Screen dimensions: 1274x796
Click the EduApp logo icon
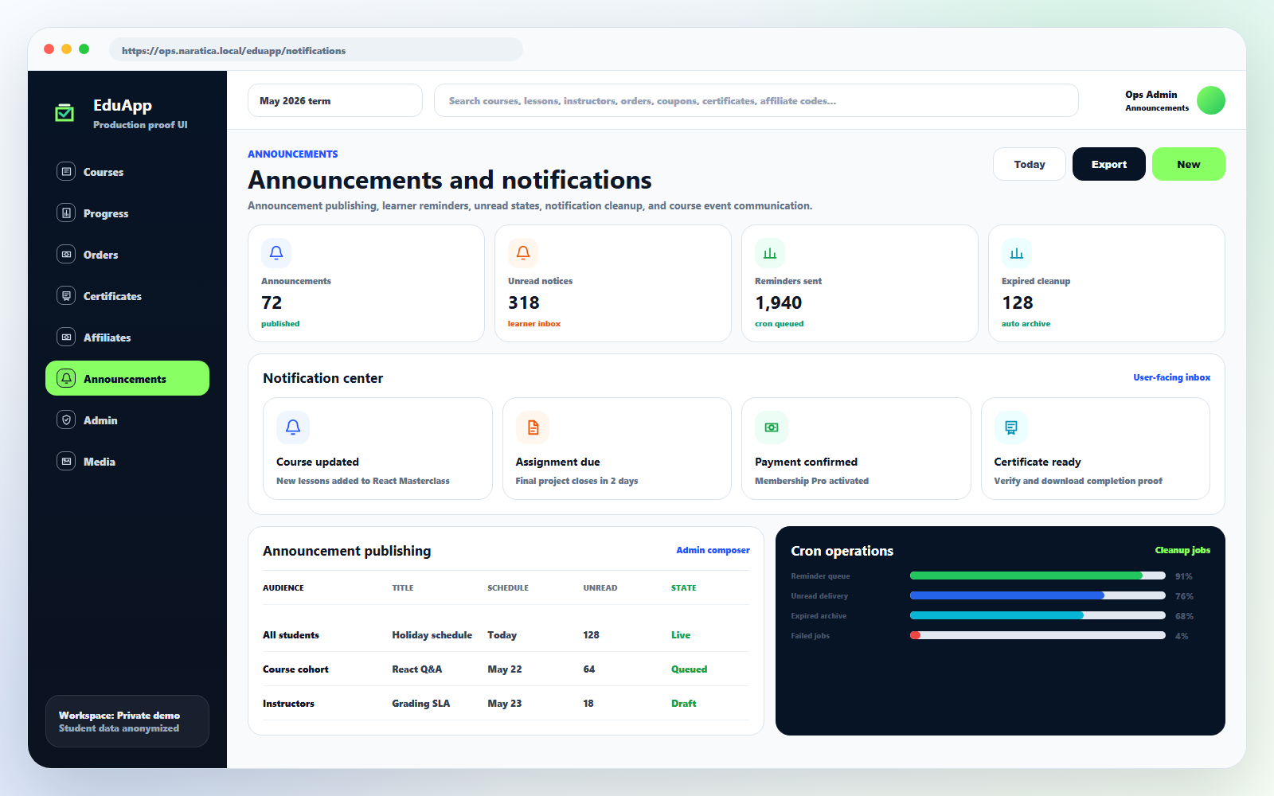click(64, 113)
